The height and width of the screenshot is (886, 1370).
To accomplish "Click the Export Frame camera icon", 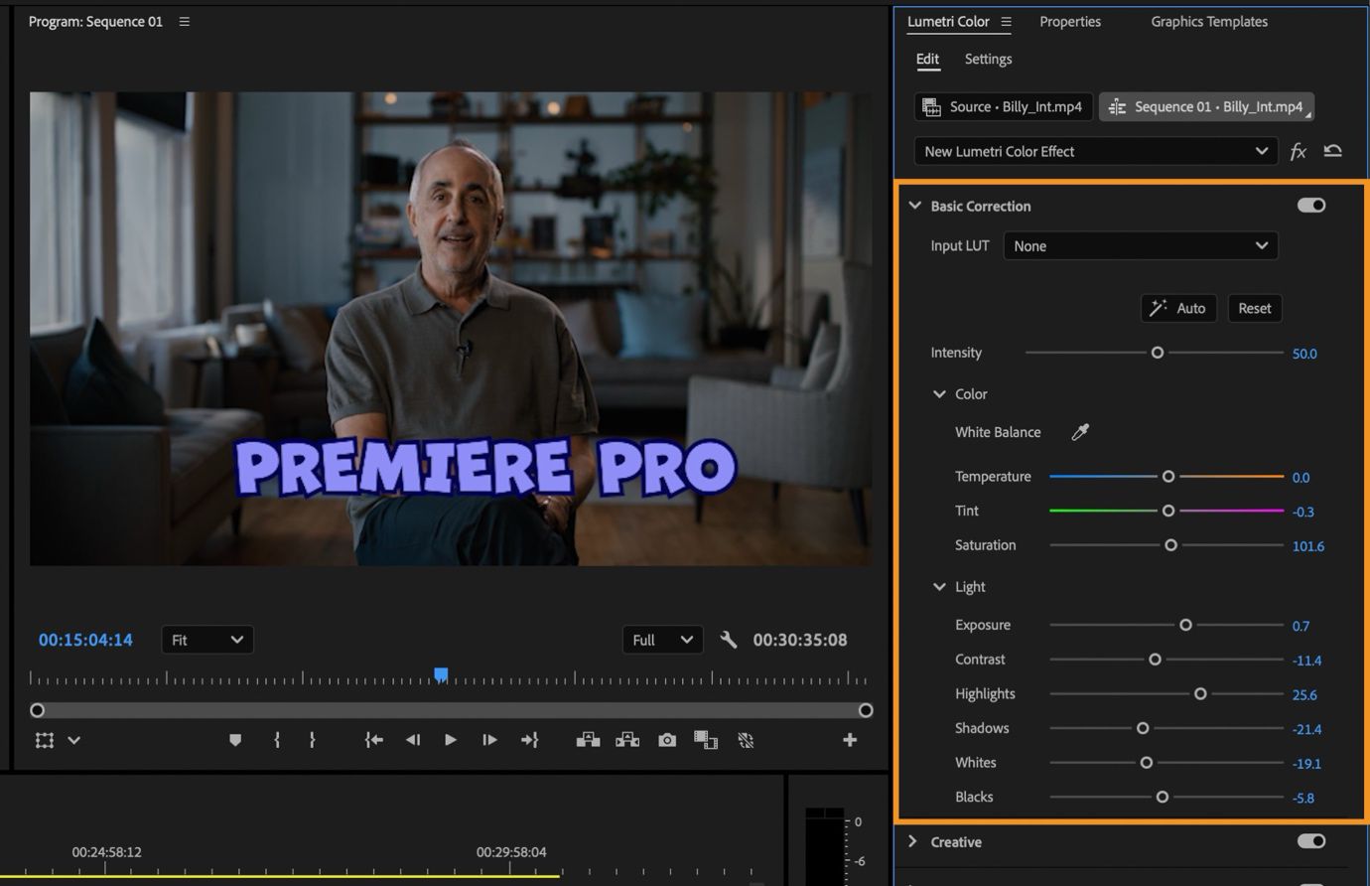I will click(x=667, y=740).
